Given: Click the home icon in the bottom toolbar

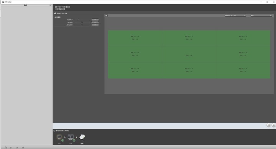Looking at the screenshot, I should [23, 147].
